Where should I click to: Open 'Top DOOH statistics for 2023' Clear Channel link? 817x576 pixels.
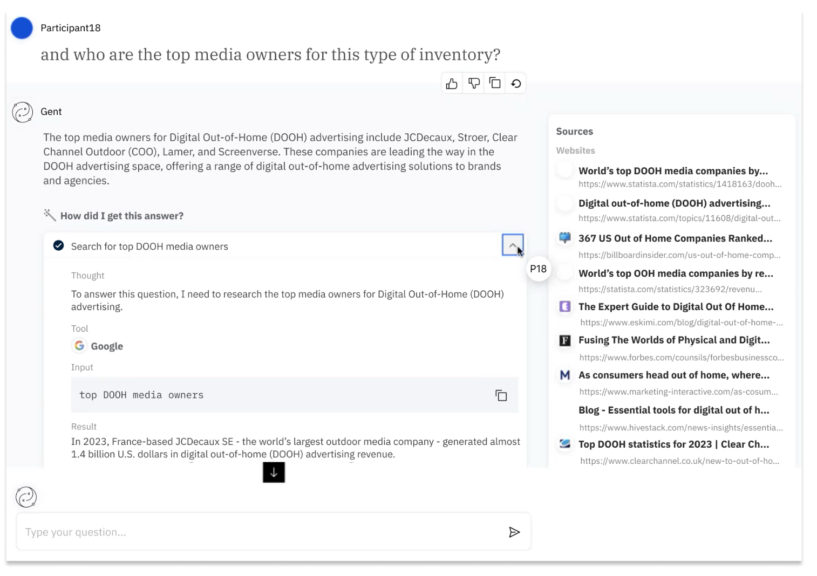673,444
